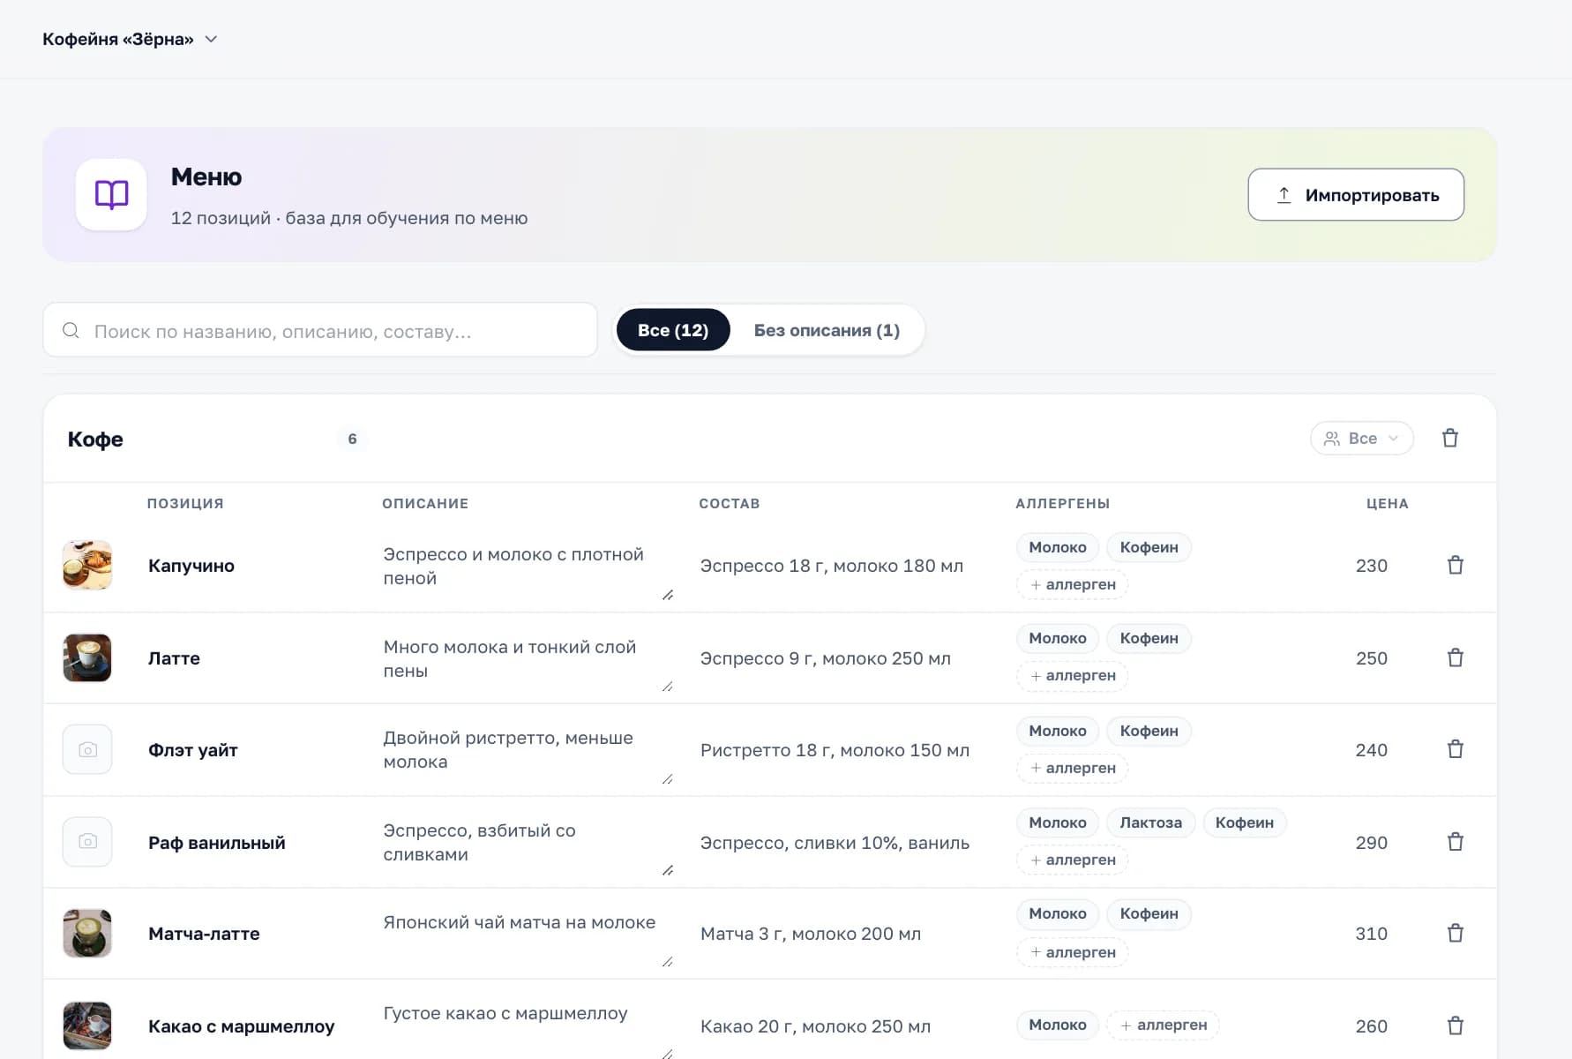
Task: Open the Латте photo thumbnail
Action: pyautogui.click(x=87, y=658)
